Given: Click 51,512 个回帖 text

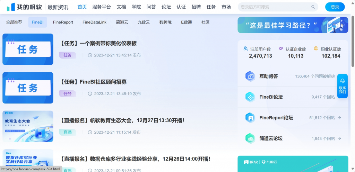Looking at the screenshot, I should click(x=322, y=118).
